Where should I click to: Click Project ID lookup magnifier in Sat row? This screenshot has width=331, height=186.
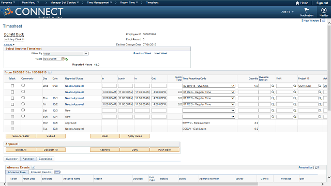(x=320, y=111)
